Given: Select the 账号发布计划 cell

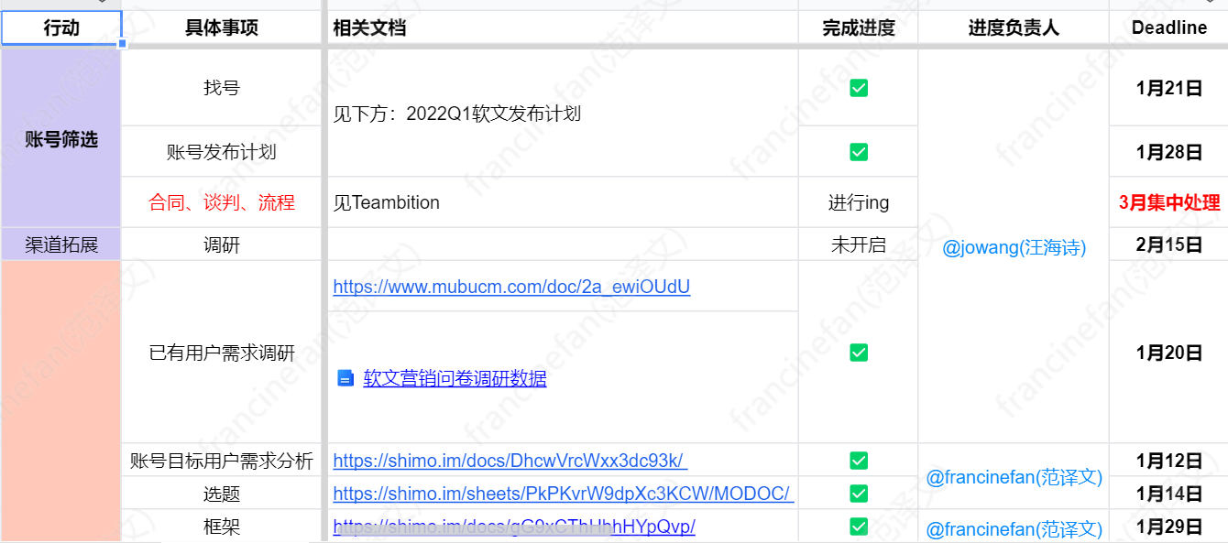Looking at the screenshot, I should tap(222, 152).
